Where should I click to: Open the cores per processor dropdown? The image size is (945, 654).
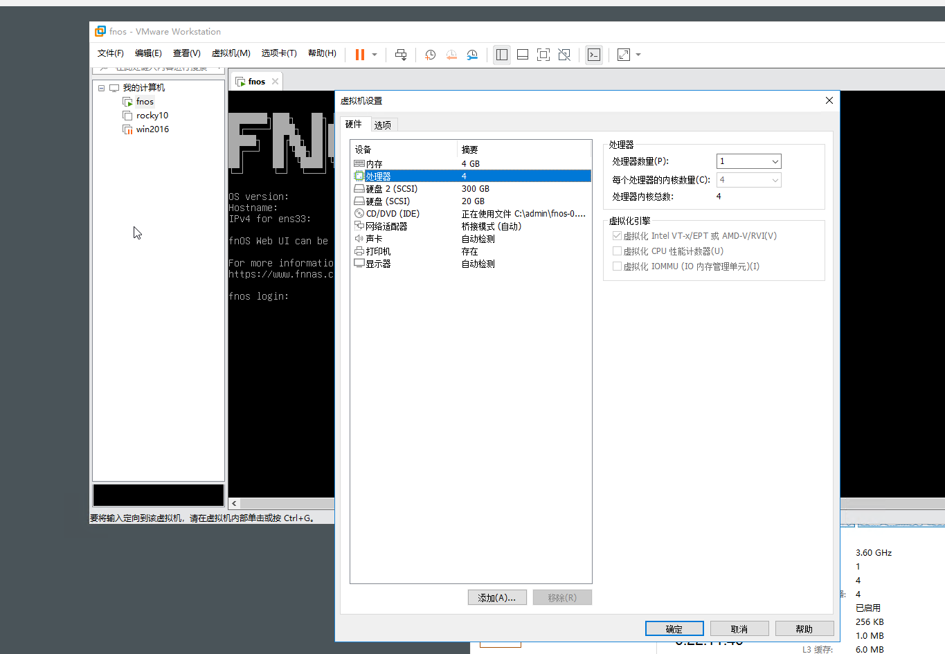pyautogui.click(x=773, y=179)
